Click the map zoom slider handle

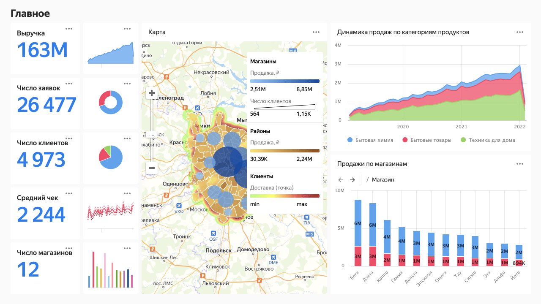(x=151, y=133)
